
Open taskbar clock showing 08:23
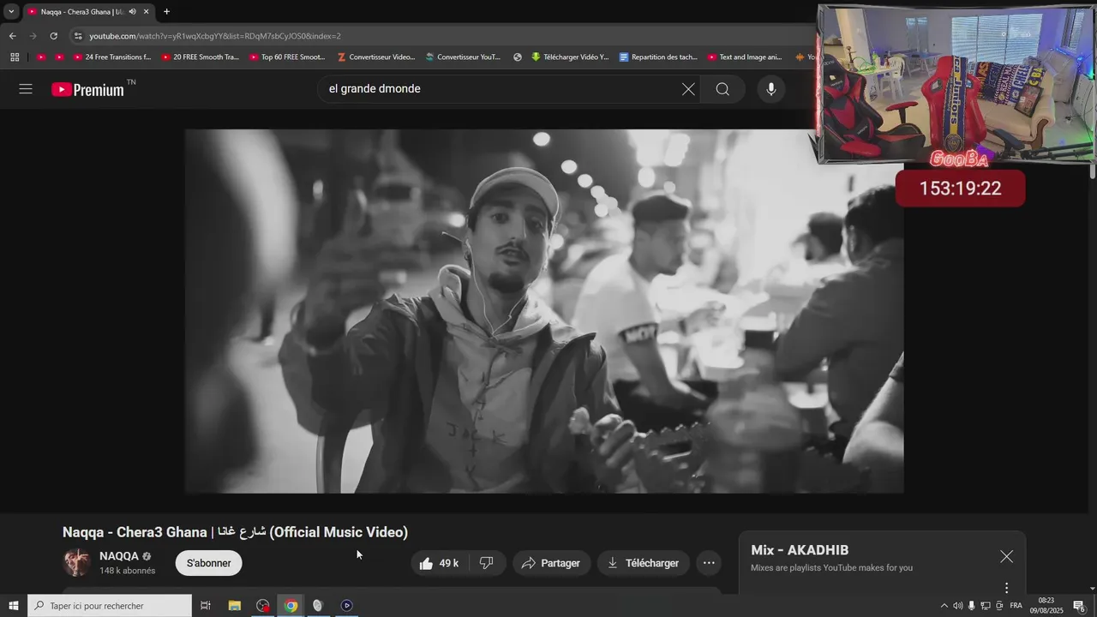tap(1046, 606)
